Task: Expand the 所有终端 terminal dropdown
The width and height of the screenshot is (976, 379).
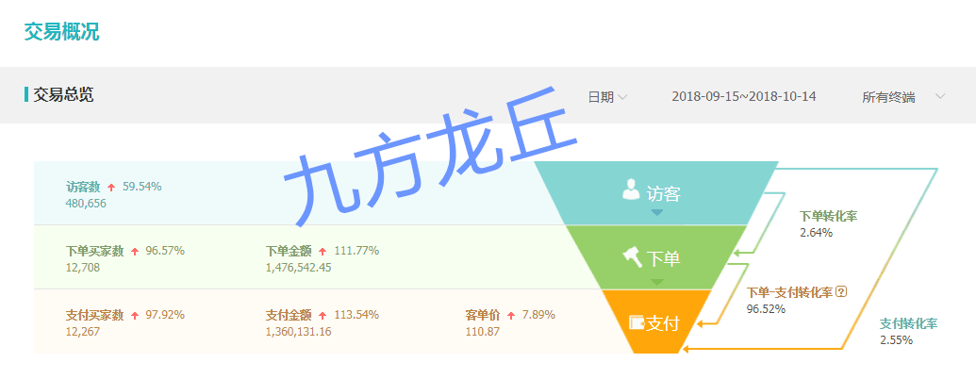Action: click(888, 97)
